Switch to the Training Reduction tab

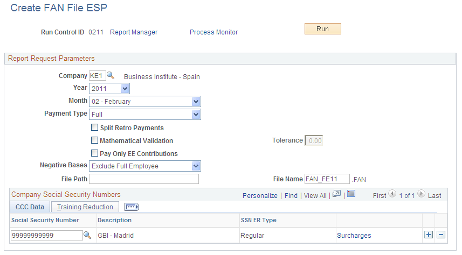[85, 207]
